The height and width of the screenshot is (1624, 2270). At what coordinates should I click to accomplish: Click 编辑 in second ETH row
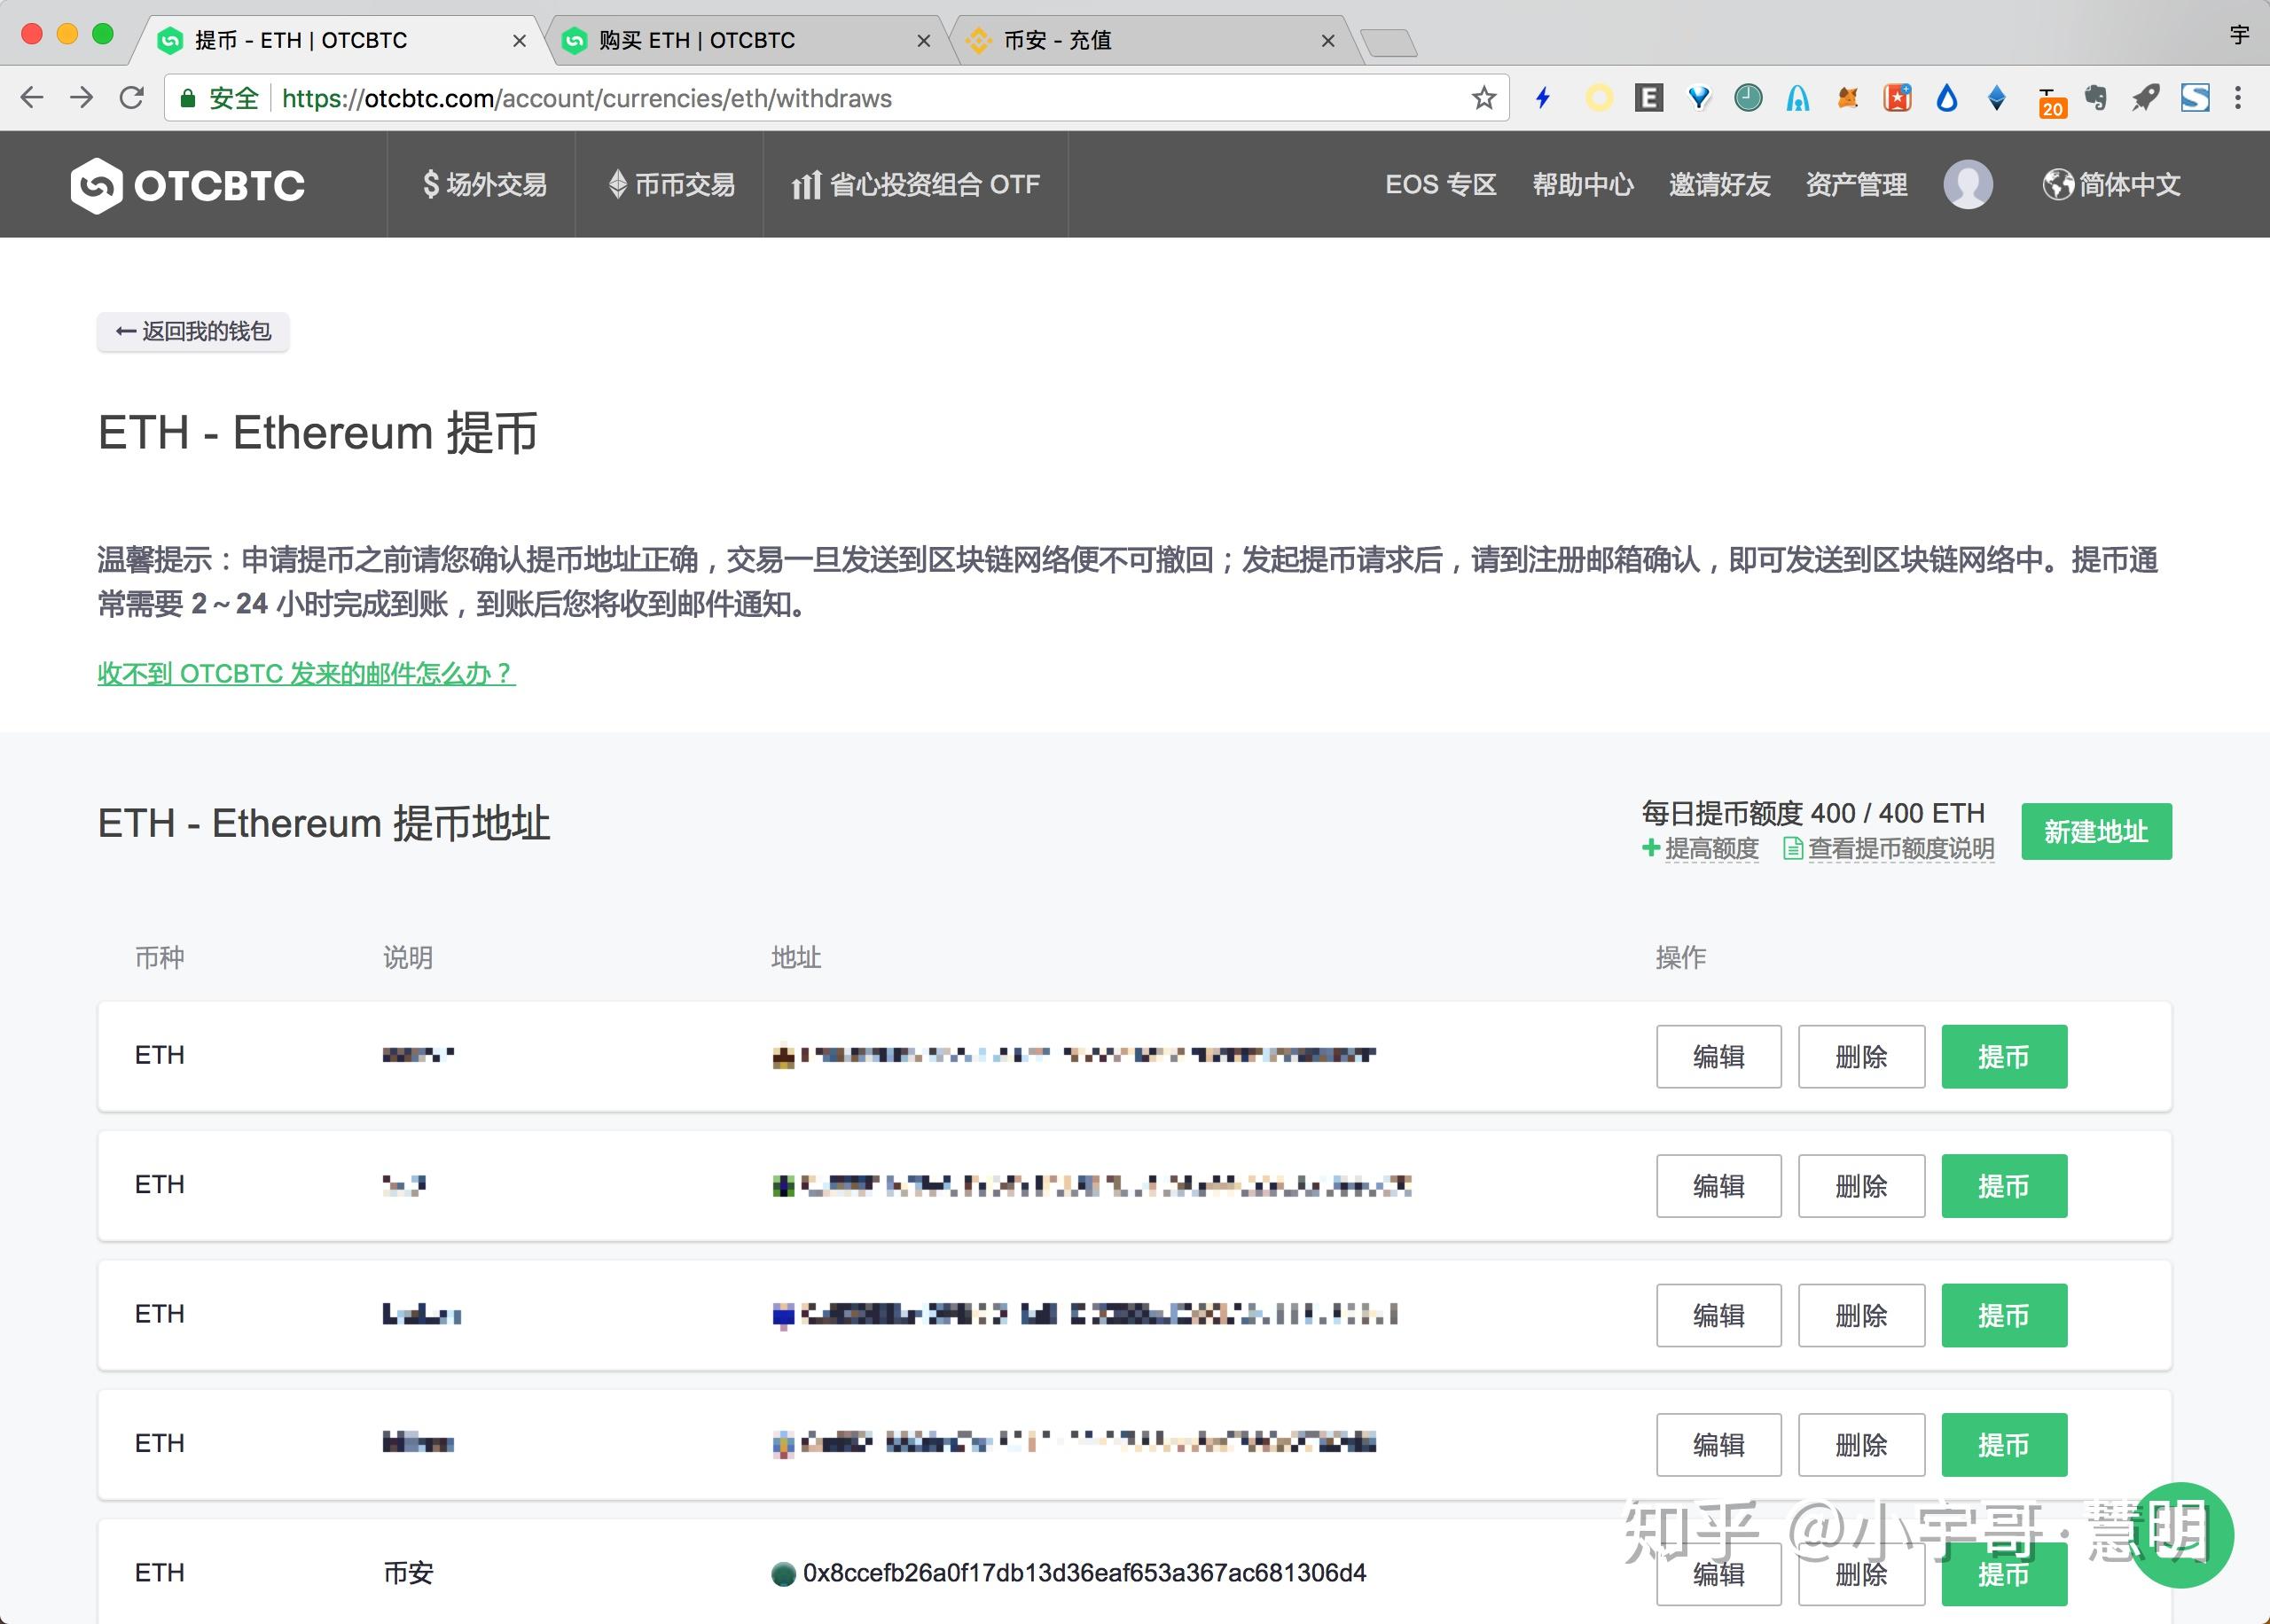1718,1186
